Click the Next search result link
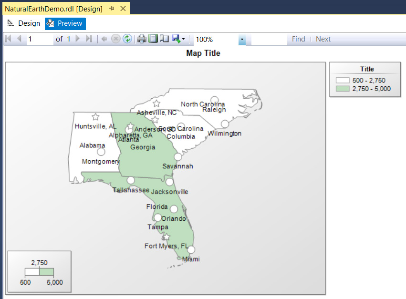Image resolution: width=406 pixels, height=299 pixels. pos(323,39)
